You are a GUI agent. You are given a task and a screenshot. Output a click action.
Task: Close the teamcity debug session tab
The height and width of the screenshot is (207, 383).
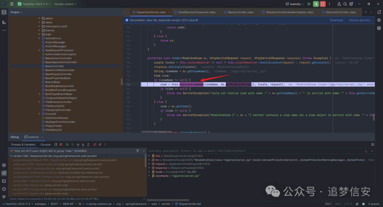pyautogui.click(x=42, y=137)
